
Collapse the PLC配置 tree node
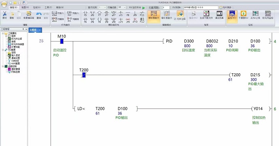[3, 50]
